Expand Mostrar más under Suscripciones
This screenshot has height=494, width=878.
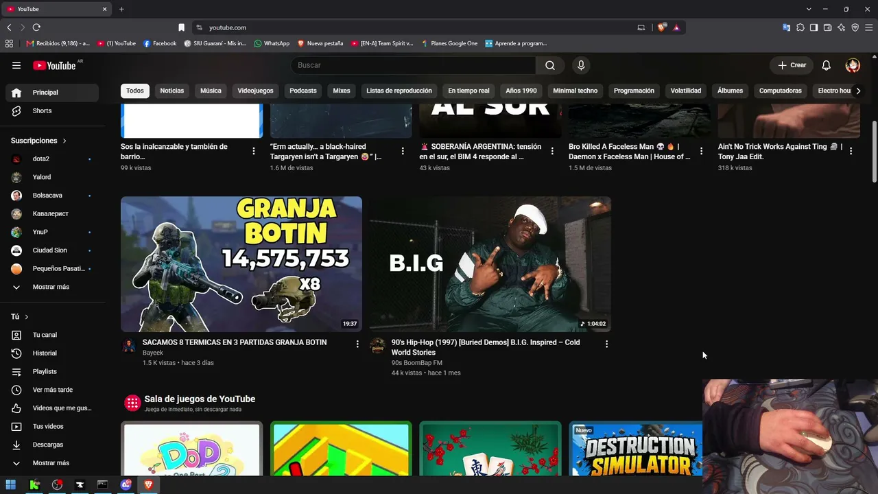52,287
